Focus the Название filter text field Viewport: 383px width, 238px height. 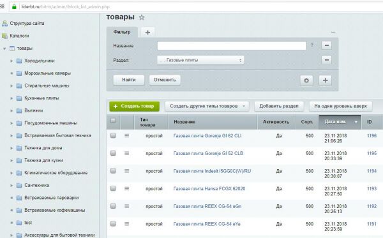pyautogui.click(x=232, y=46)
